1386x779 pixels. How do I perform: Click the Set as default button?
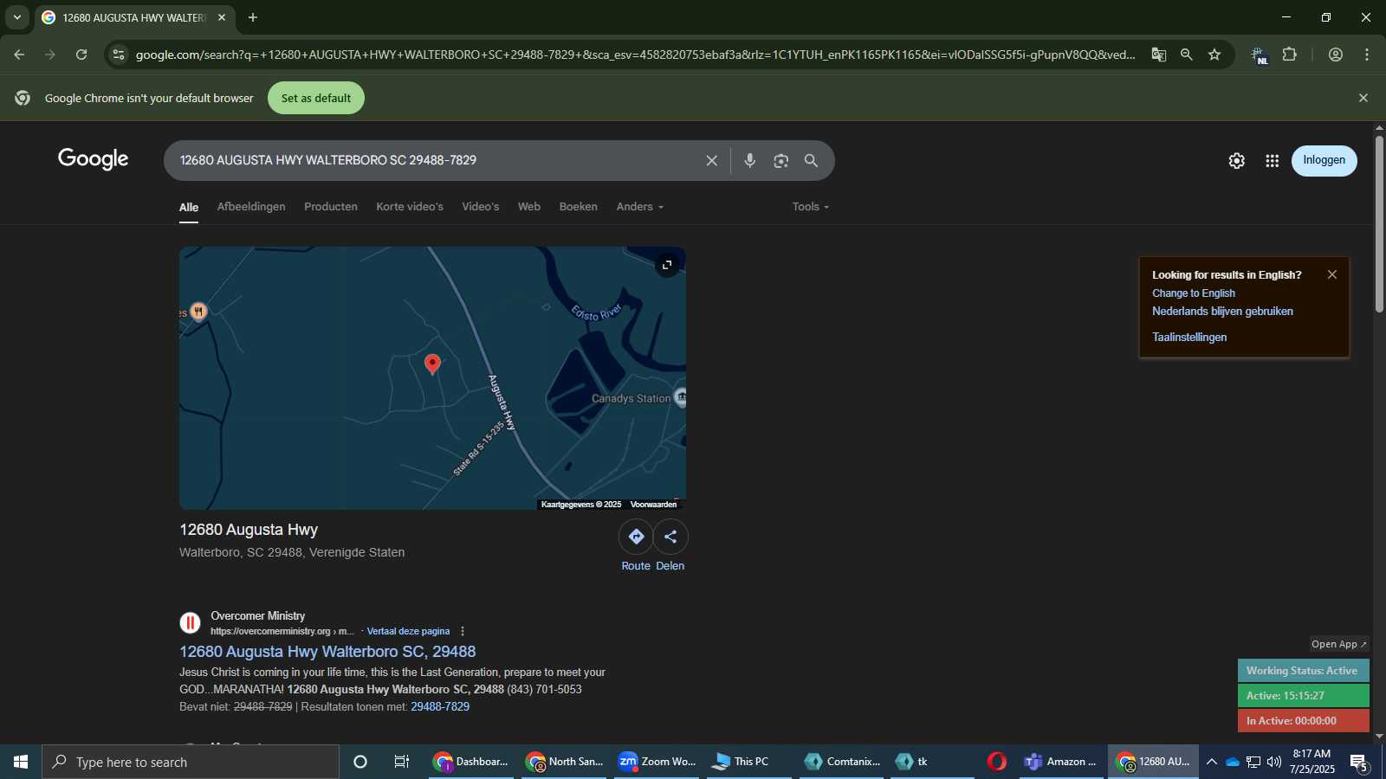[x=316, y=98]
